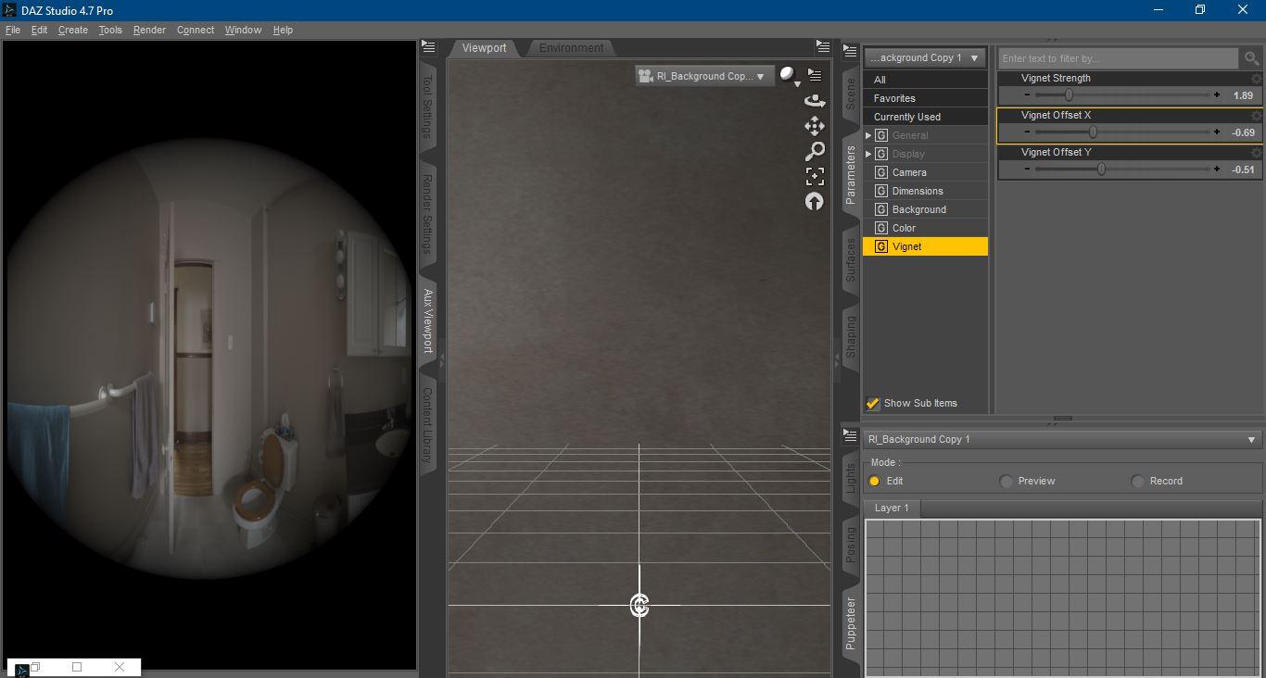Select the Preview mode radio button
Viewport: 1266px width, 678px height.
tap(1006, 481)
